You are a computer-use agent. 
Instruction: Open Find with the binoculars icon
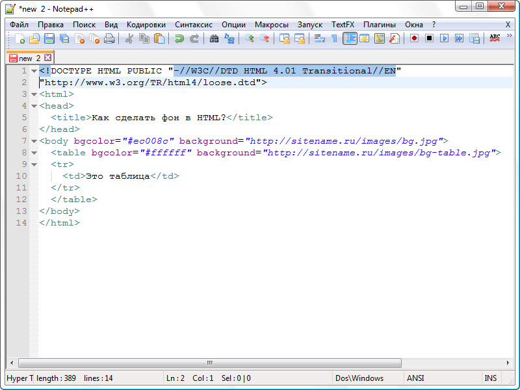coord(214,39)
